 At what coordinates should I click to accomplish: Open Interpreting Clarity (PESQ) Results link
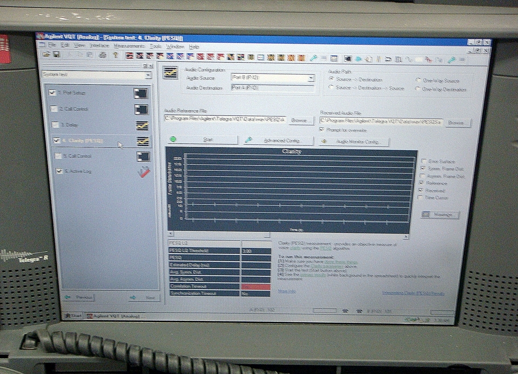(413, 293)
